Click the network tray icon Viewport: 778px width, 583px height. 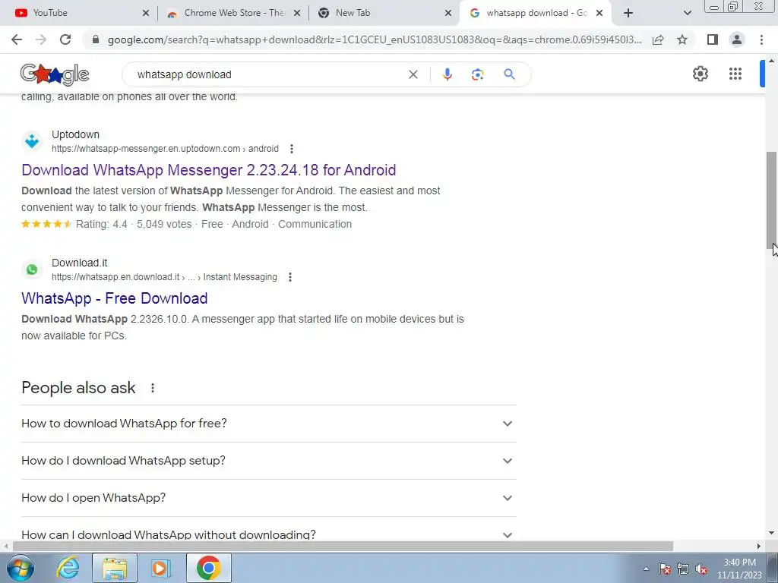(683, 569)
